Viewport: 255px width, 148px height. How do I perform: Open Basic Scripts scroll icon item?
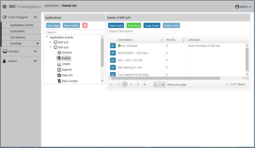[59, 81]
